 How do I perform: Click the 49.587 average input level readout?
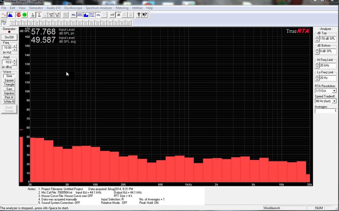[x=43, y=40]
